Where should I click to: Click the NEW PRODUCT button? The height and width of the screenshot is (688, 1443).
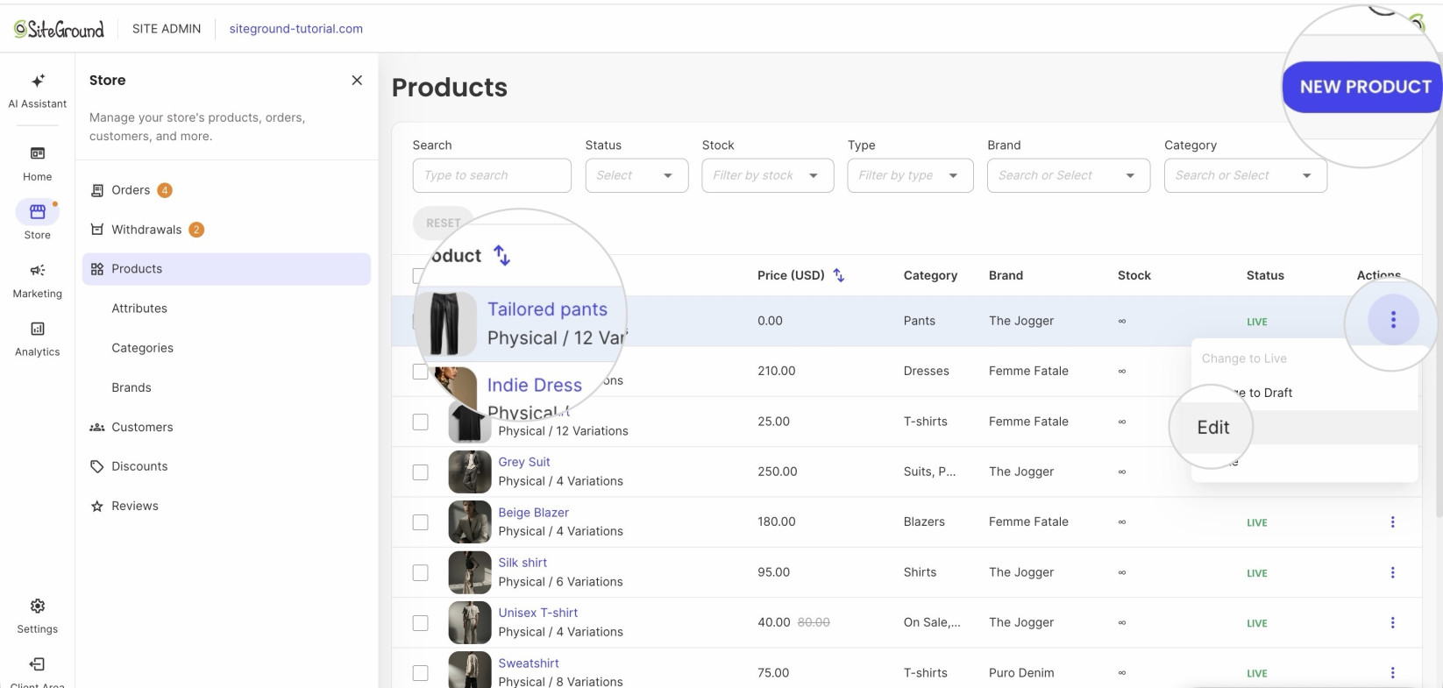(1364, 87)
